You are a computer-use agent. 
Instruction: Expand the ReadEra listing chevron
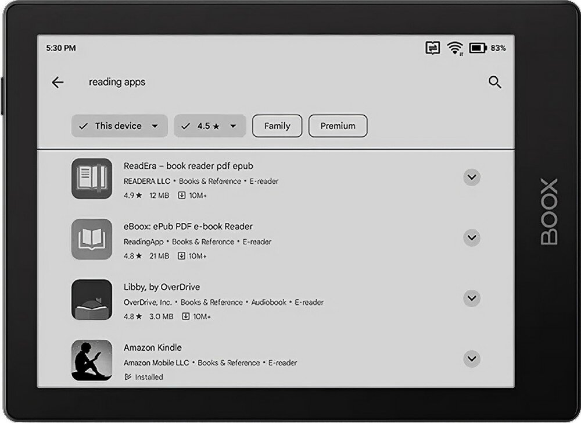472,177
